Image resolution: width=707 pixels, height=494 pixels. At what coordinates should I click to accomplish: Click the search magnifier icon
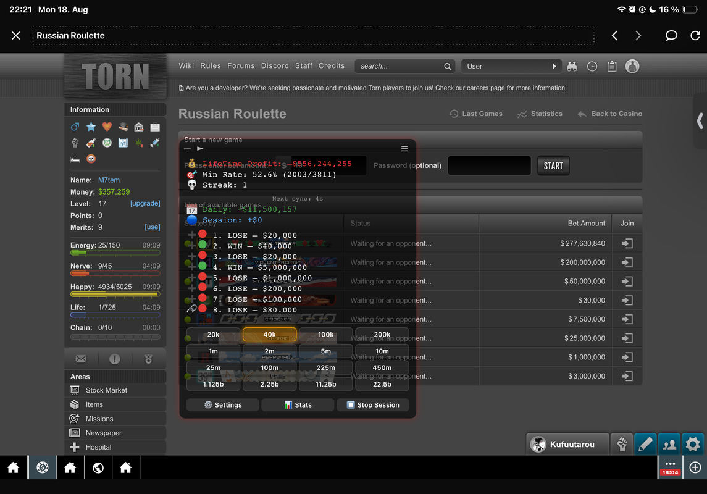448,66
